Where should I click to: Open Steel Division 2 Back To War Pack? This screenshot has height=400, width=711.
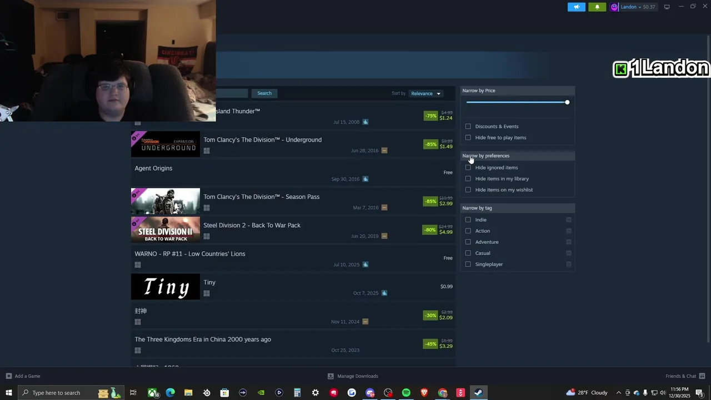point(293,230)
